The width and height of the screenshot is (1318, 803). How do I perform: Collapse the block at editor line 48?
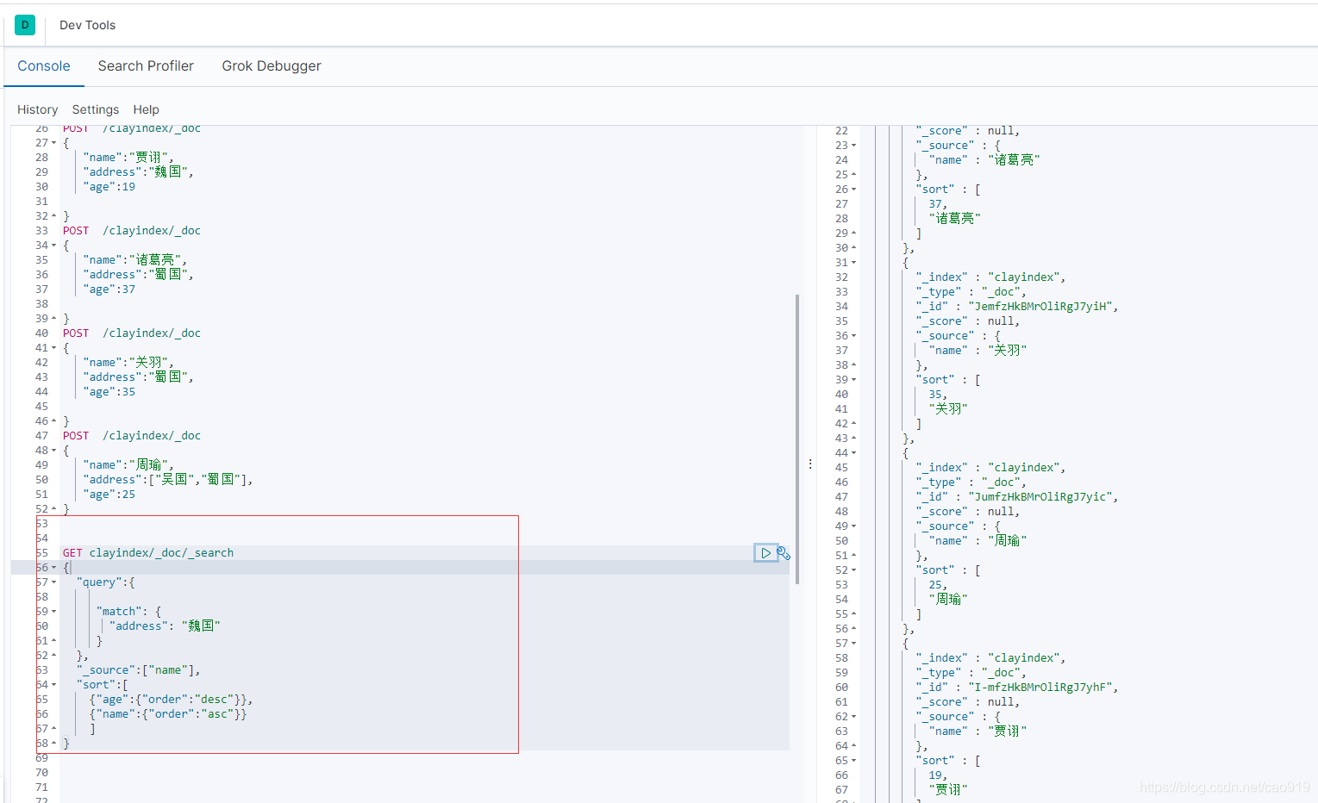click(54, 451)
